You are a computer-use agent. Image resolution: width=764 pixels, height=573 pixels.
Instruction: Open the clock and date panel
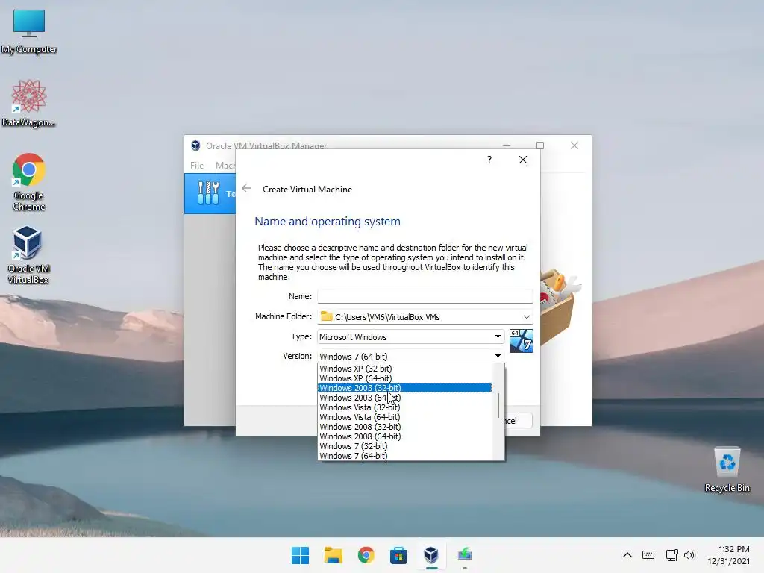pyautogui.click(x=728, y=555)
